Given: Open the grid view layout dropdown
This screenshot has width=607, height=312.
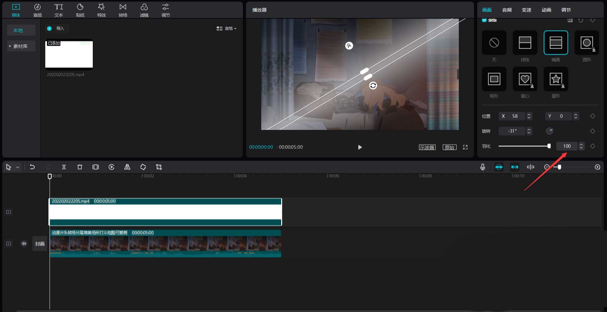Looking at the screenshot, I should coord(226,28).
